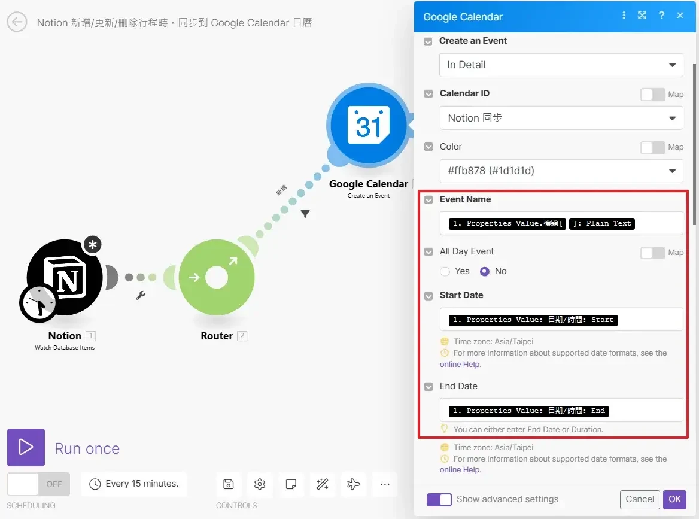Click the asterisk badge on Notion module
This screenshot has height=519, width=699.
coord(93,244)
